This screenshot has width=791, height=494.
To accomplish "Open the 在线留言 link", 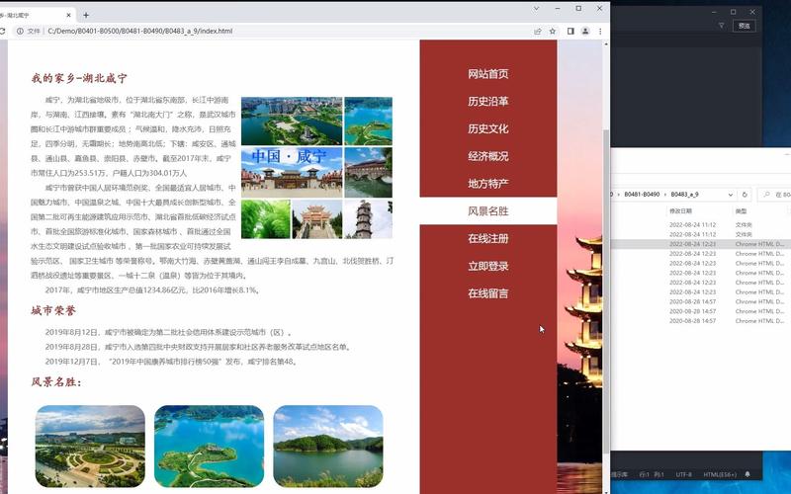I will click(x=487, y=293).
